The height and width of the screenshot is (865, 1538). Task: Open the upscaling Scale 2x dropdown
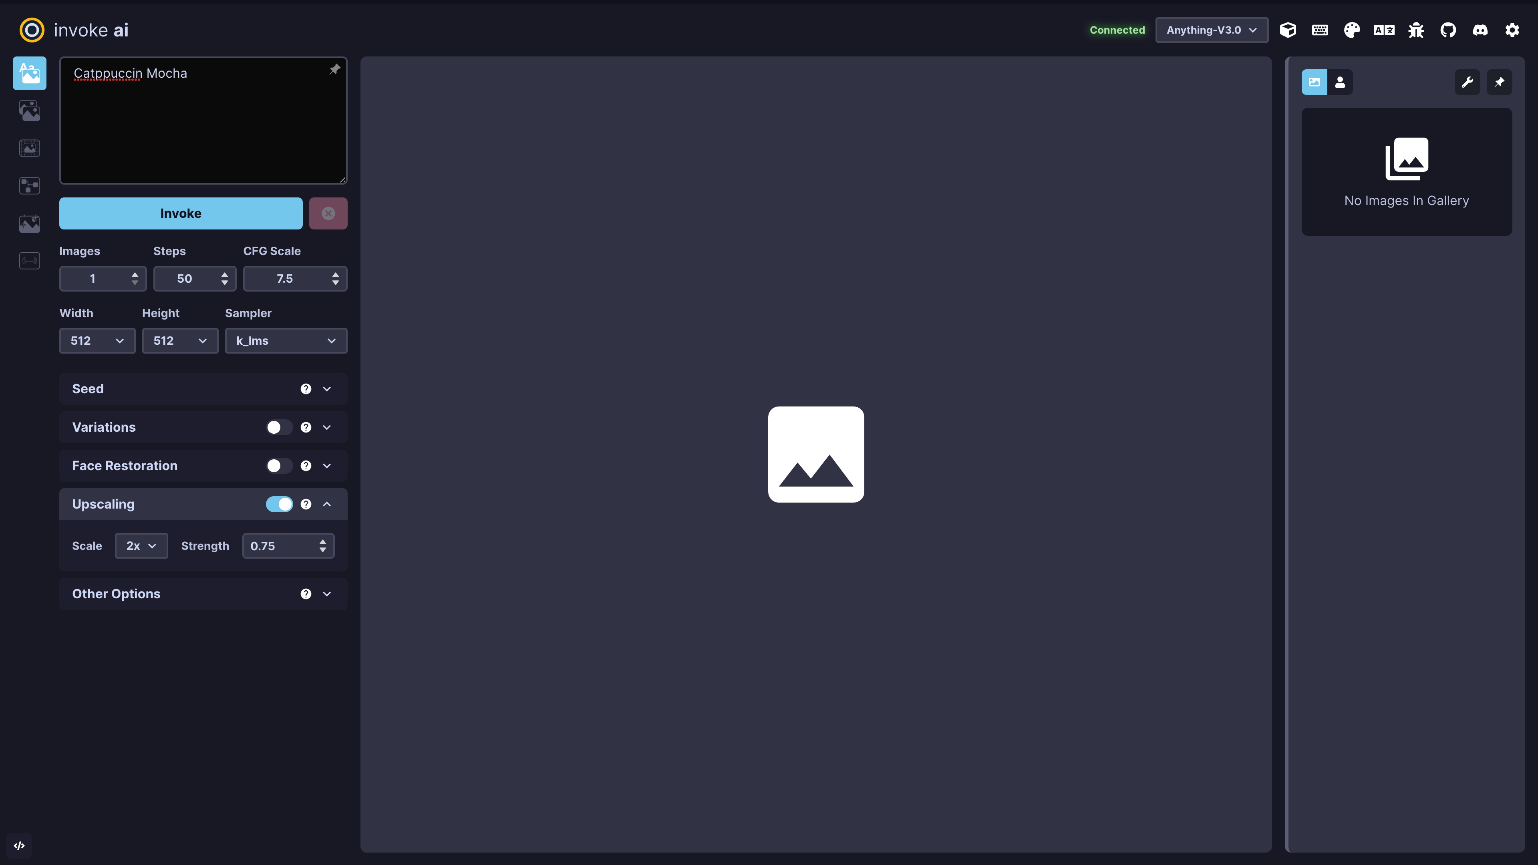pyautogui.click(x=141, y=546)
